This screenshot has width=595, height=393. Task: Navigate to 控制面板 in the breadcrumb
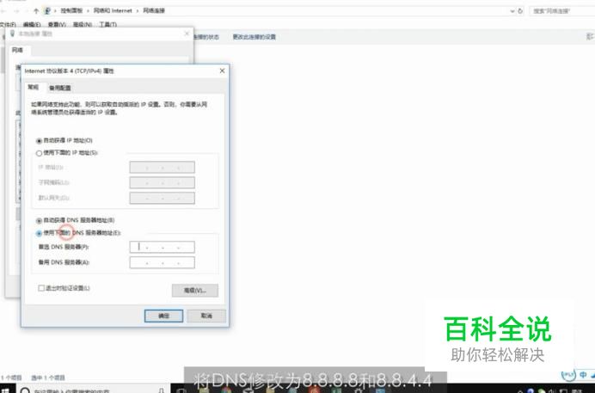71,11
